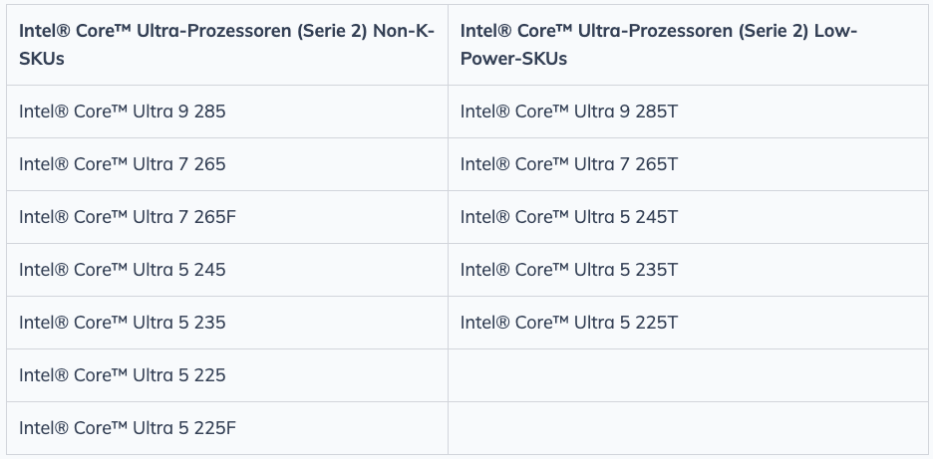
Task: Click the Low-Power-SKUs column header
Action: [x=688, y=45]
